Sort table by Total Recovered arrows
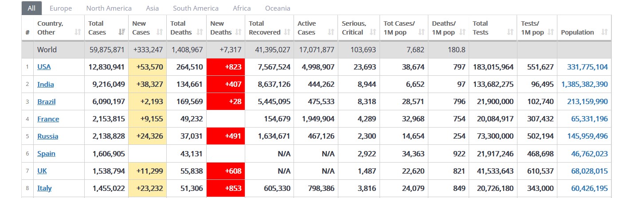This screenshot has height=198, width=619. pos(287,32)
